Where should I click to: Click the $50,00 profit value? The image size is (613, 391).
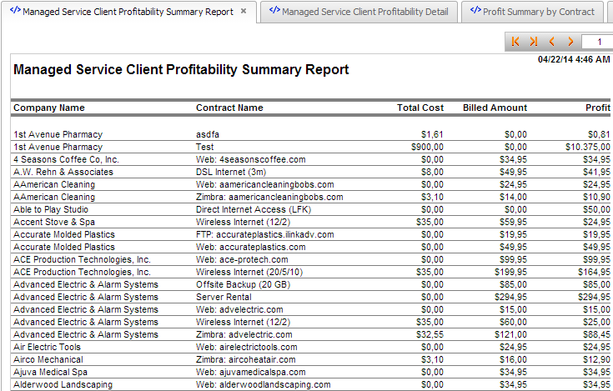[x=596, y=209]
